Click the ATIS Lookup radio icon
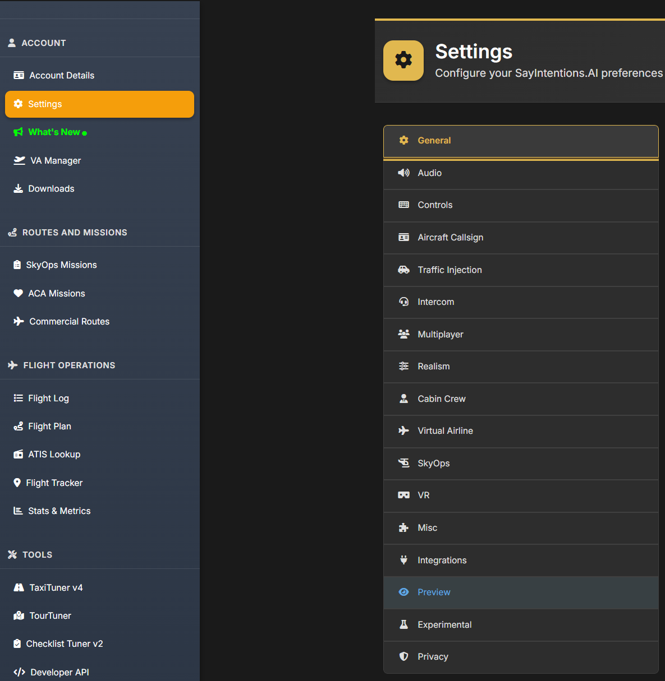This screenshot has width=665, height=681. [19, 454]
